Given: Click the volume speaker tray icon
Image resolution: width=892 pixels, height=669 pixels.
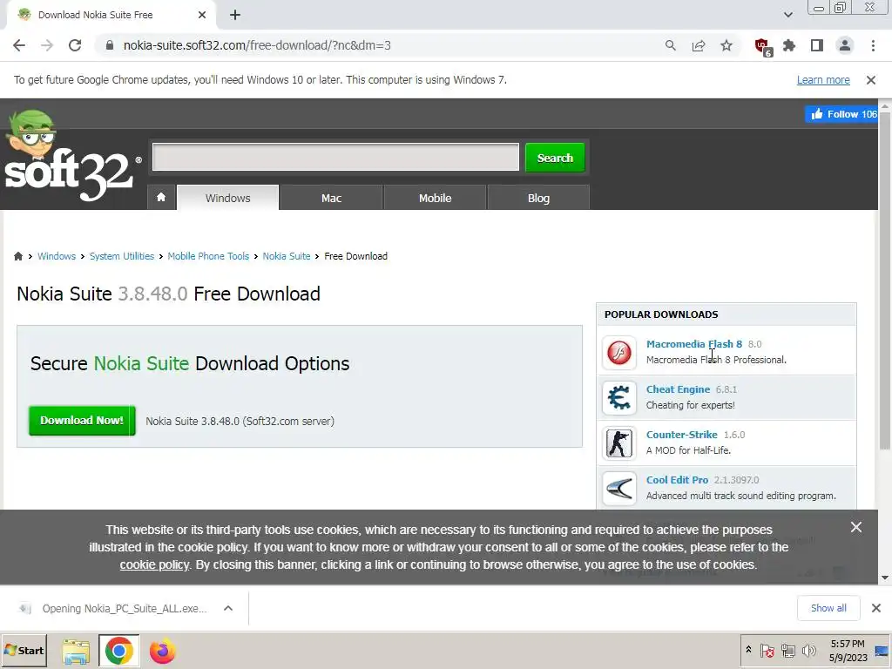Looking at the screenshot, I should pyautogui.click(x=808, y=650).
